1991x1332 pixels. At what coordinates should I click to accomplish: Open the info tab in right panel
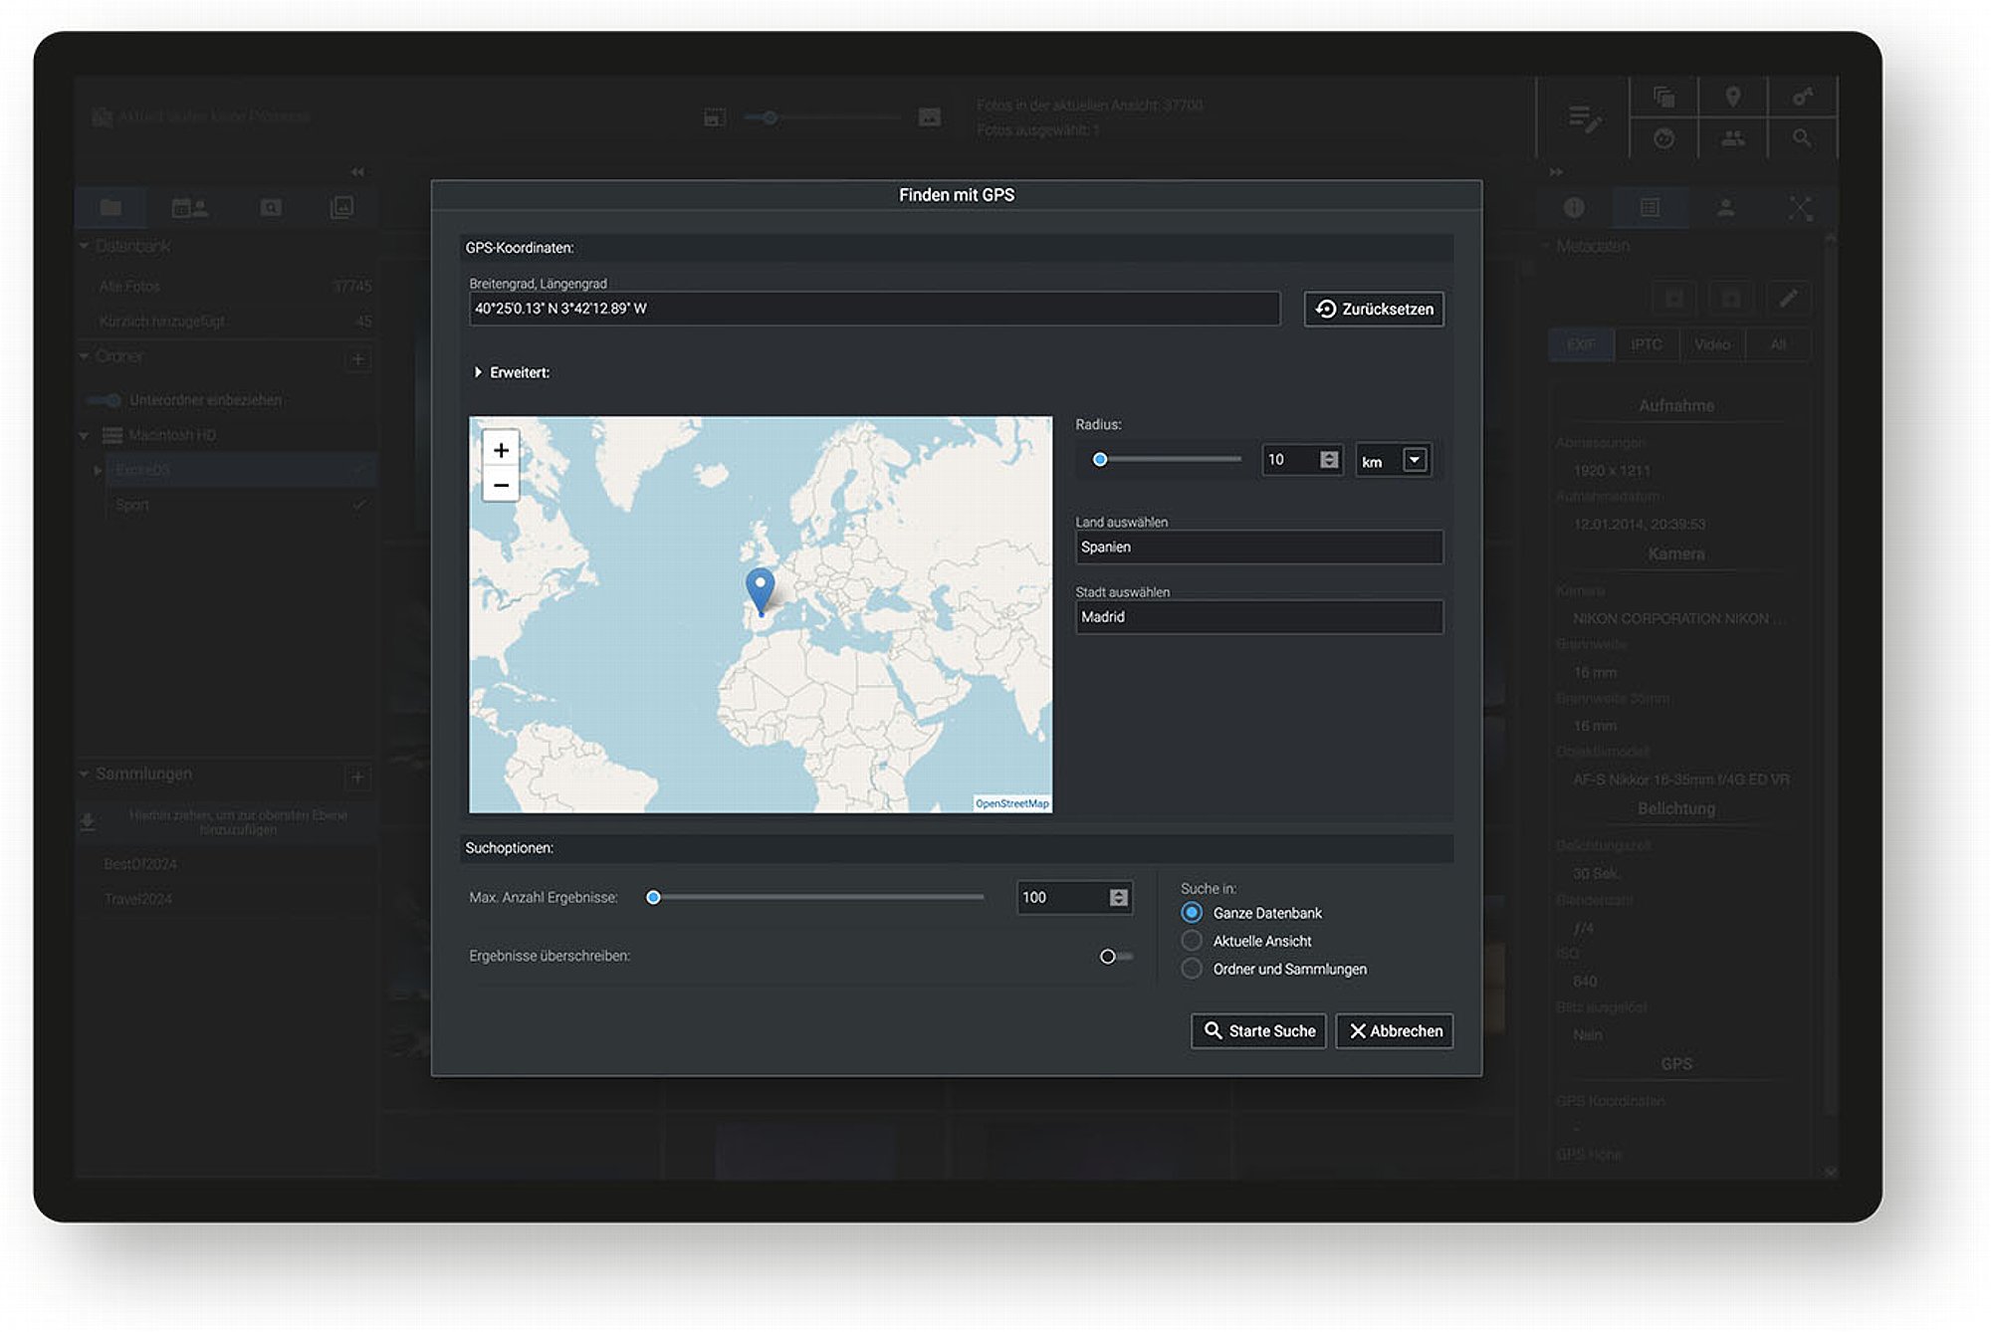(x=1574, y=207)
